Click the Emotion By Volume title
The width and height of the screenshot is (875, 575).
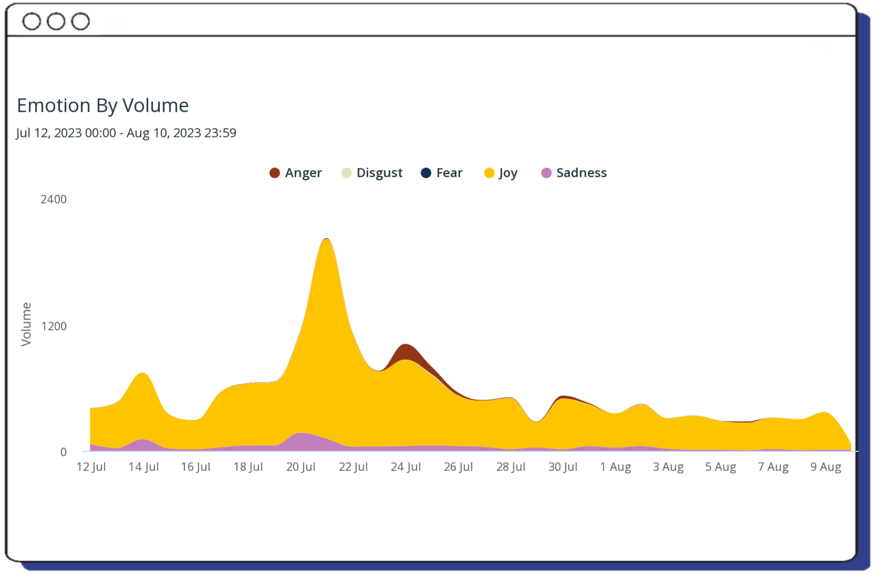(x=103, y=106)
